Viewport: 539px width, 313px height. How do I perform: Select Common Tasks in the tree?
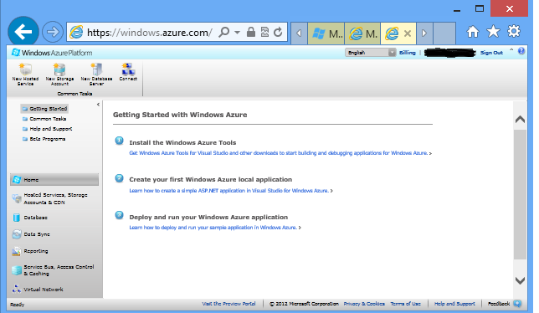(x=44, y=119)
